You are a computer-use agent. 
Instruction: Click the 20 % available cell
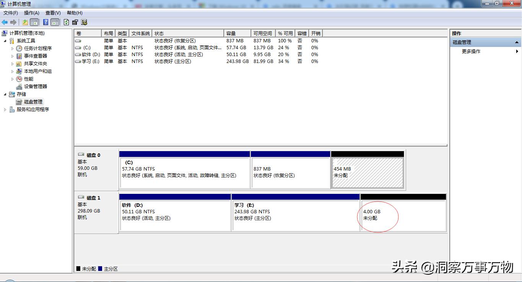283,55
